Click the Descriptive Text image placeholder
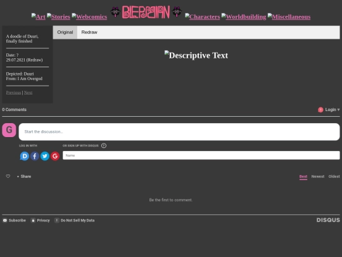 [x=196, y=55]
